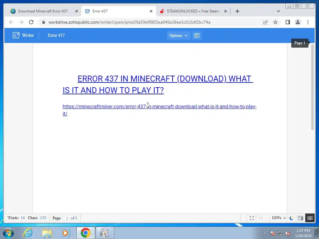
Task: Go back to the previous page
Action: point(11,22)
